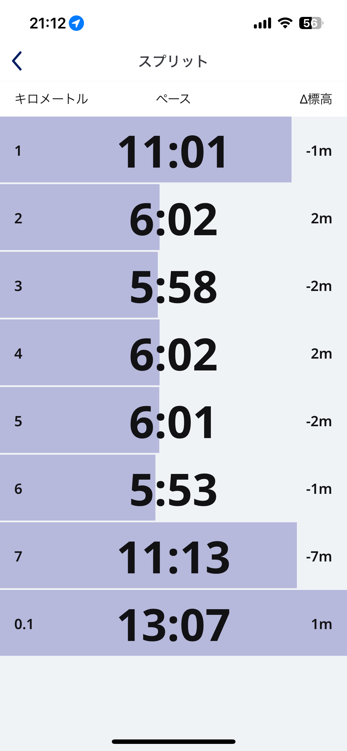Select the Δ標高 column header
This screenshot has width=347, height=751.
coord(316,99)
